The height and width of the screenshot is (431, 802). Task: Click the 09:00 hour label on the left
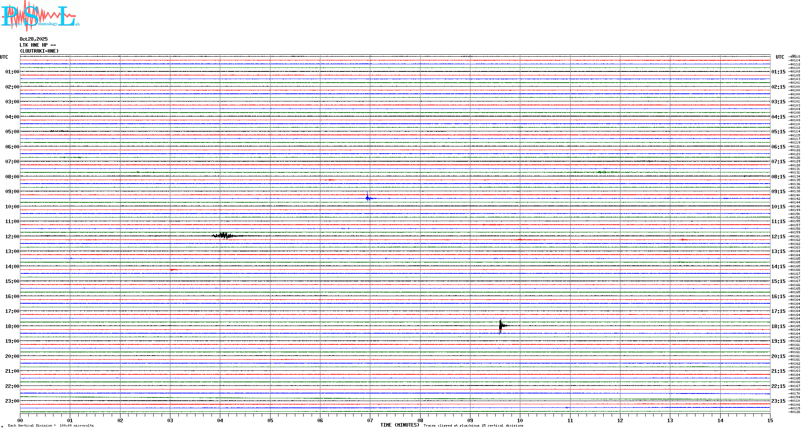(12, 192)
